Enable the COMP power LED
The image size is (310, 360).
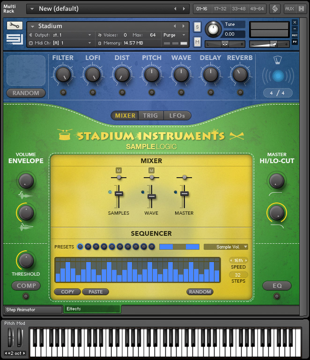tap(26, 296)
